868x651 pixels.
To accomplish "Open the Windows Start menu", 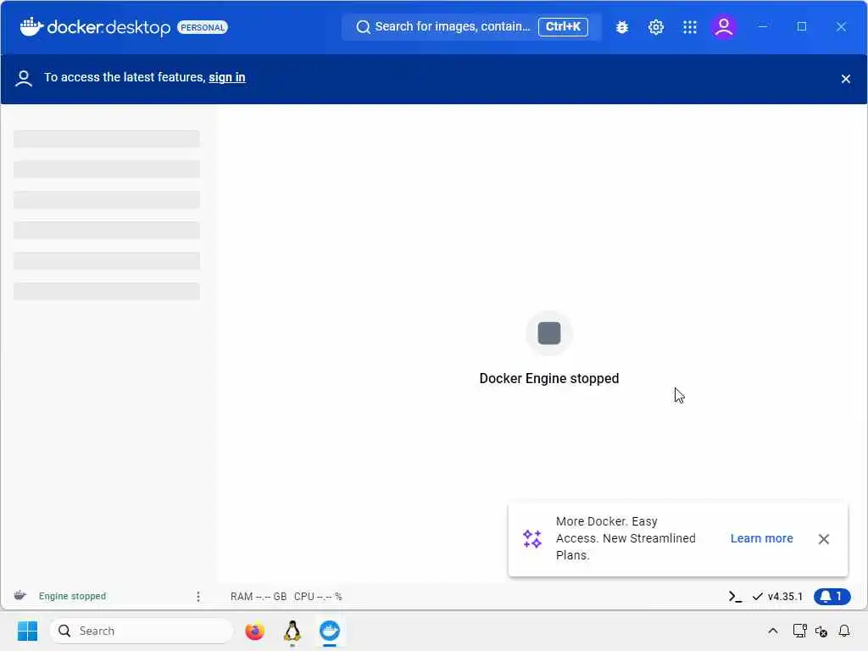I will tap(28, 631).
